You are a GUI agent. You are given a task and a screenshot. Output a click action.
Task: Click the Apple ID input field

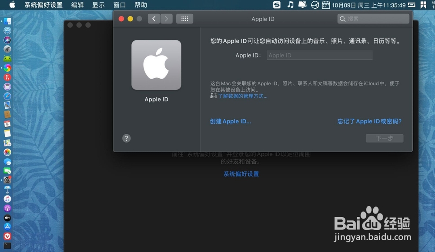(319, 55)
